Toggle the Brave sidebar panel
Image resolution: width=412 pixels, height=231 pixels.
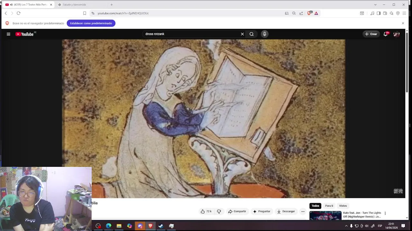click(379, 13)
